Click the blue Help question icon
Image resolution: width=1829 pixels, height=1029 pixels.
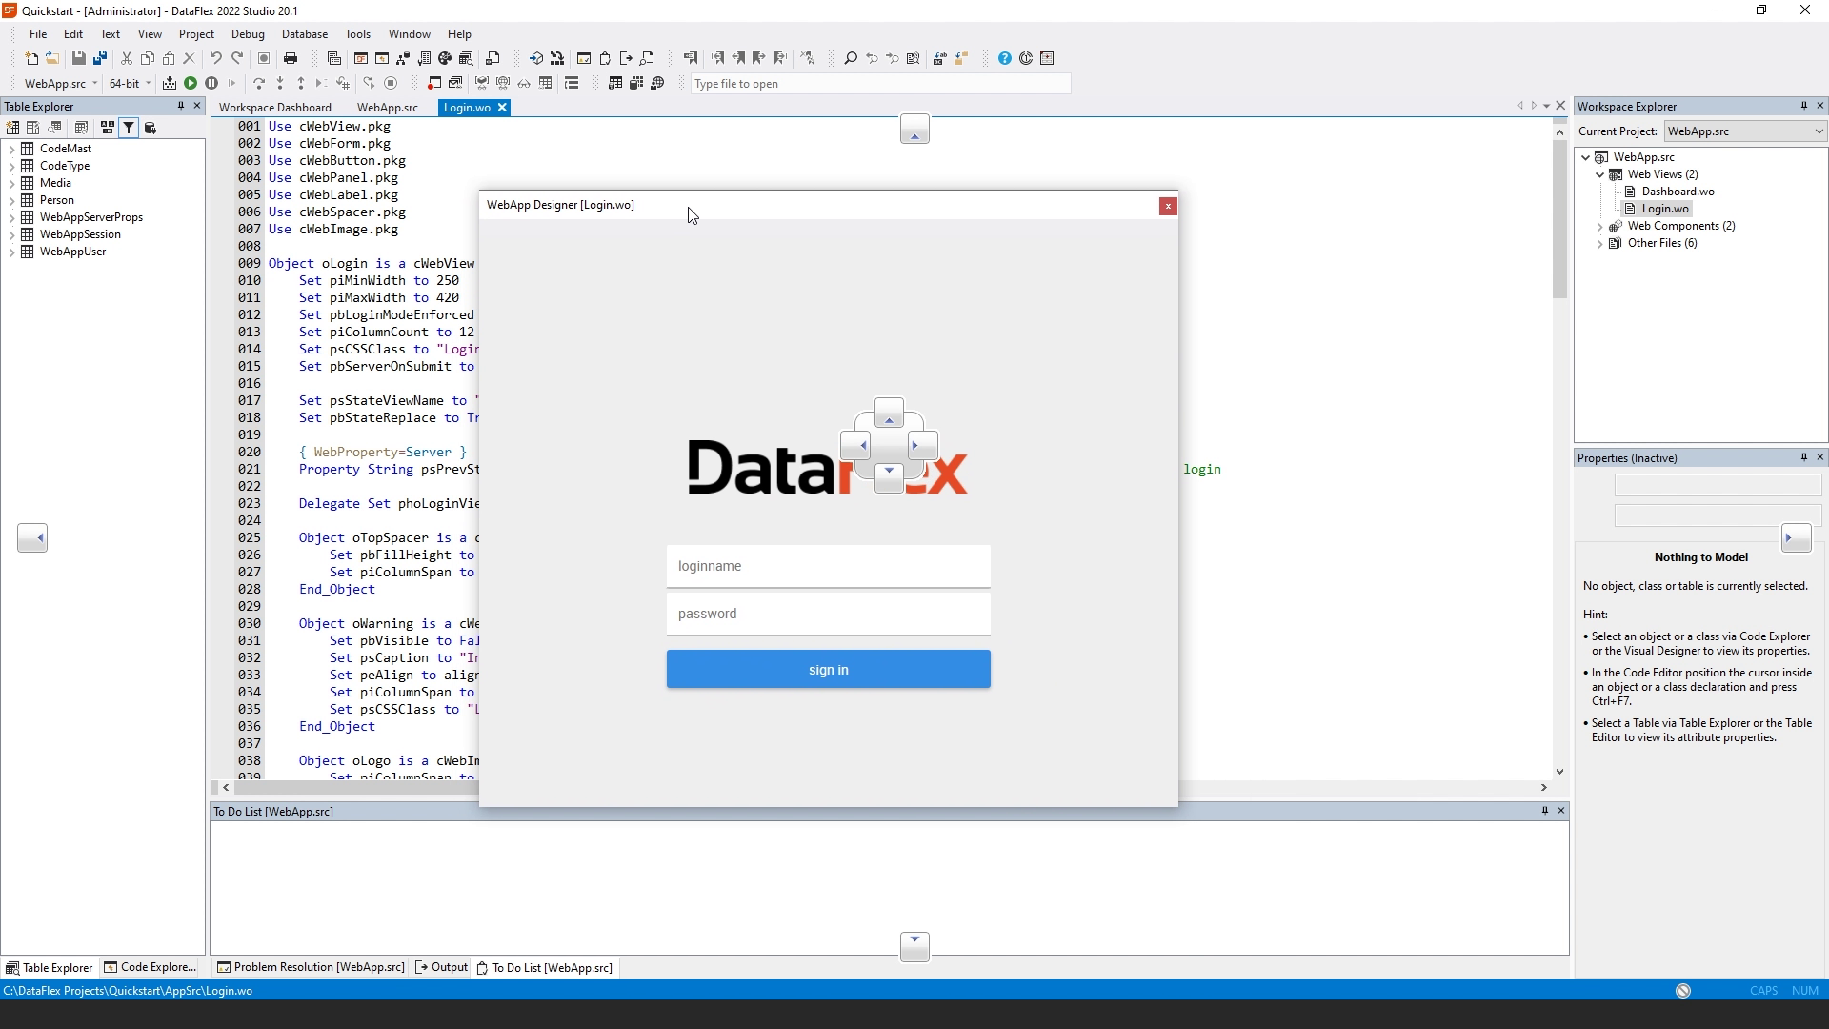1005,58
